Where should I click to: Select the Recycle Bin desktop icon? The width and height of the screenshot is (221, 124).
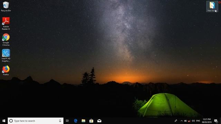point(6,7)
